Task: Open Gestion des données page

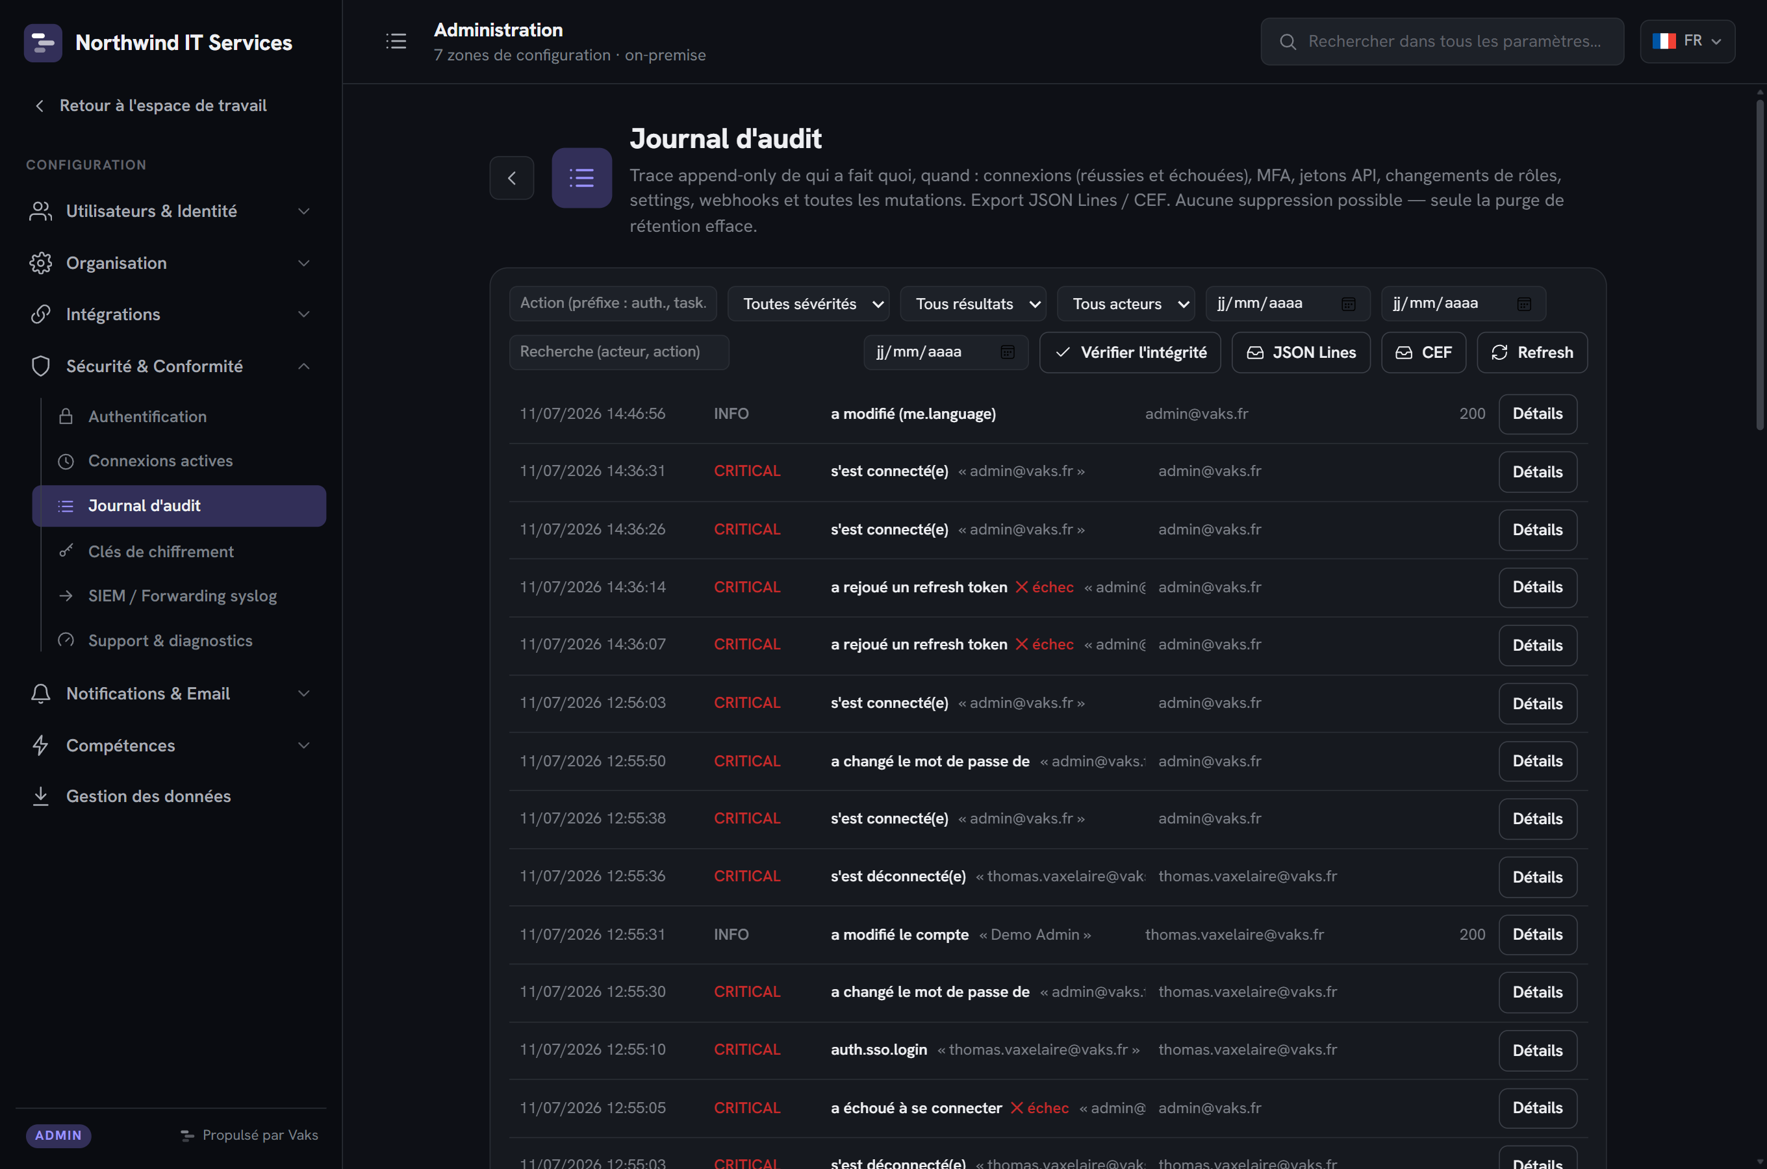Action: (x=170, y=796)
